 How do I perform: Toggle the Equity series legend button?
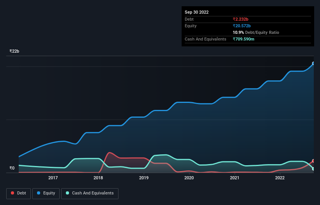(x=46, y=193)
